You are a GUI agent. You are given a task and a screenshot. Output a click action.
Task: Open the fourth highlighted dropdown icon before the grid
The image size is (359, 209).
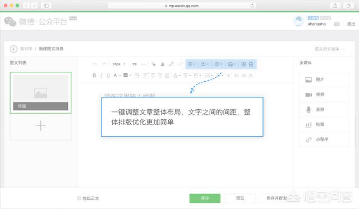pyautogui.click(x=232, y=64)
